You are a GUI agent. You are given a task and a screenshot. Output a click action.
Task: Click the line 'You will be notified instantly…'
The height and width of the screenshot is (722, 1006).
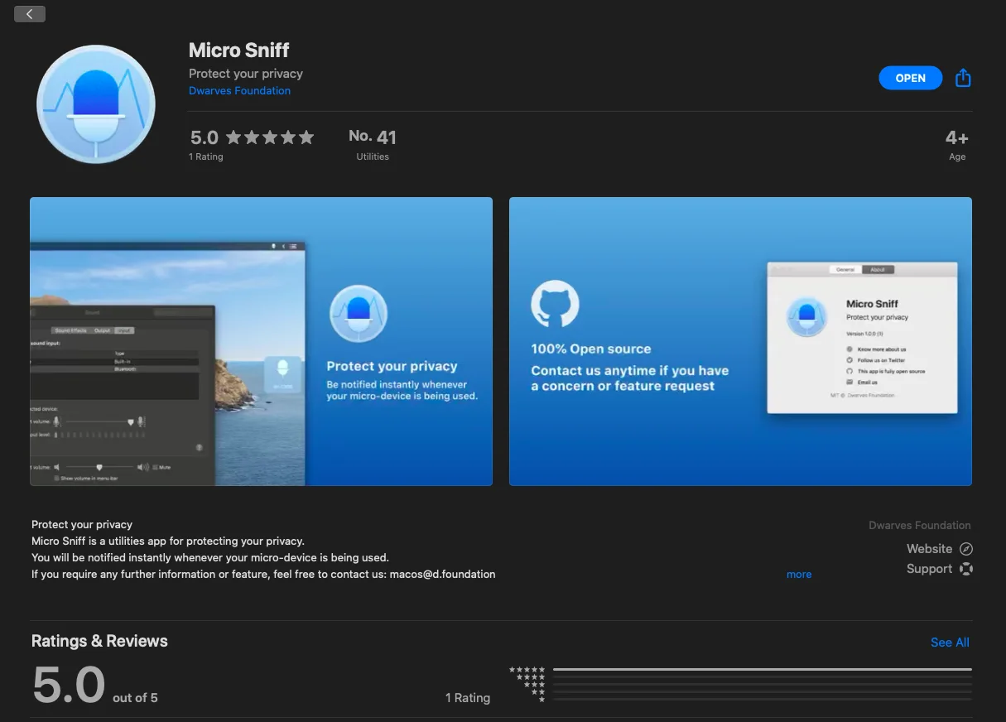pos(210,557)
